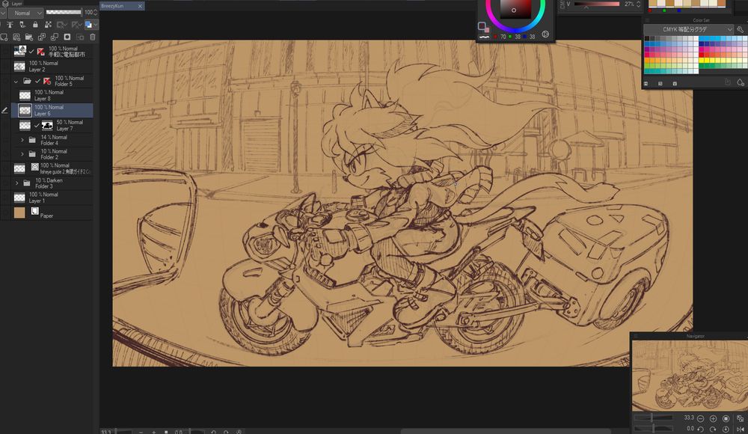
Task: Click the Navigator reset rotation icon
Action: tap(726, 429)
